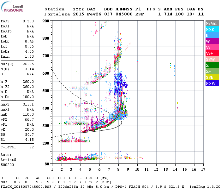Choose the SSW light pink legend swatch
This screenshot has width=221, height=189.
tap(212, 59)
